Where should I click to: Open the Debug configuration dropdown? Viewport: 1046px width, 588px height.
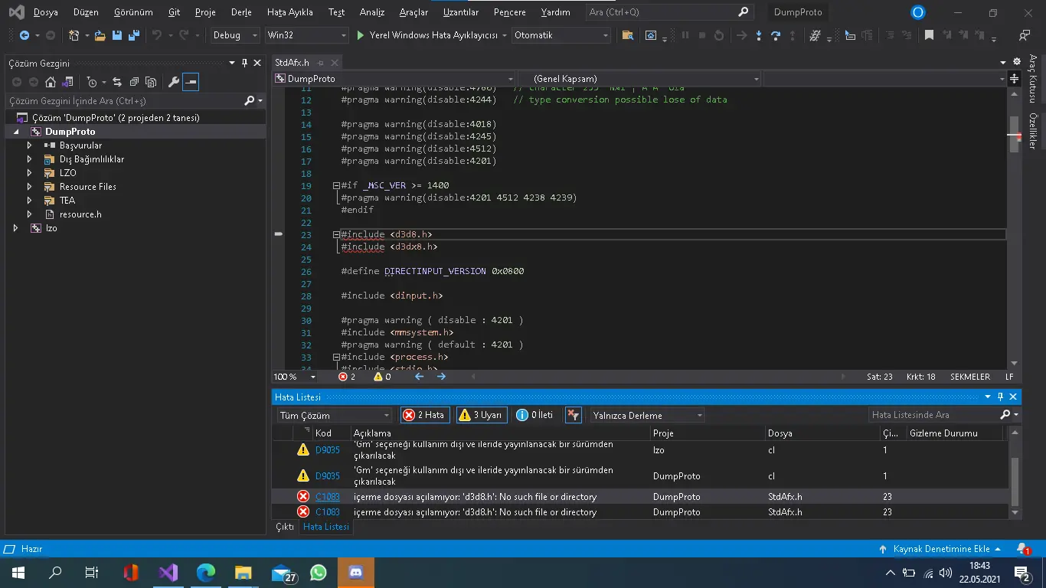pyautogui.click(x=236, y=35)
